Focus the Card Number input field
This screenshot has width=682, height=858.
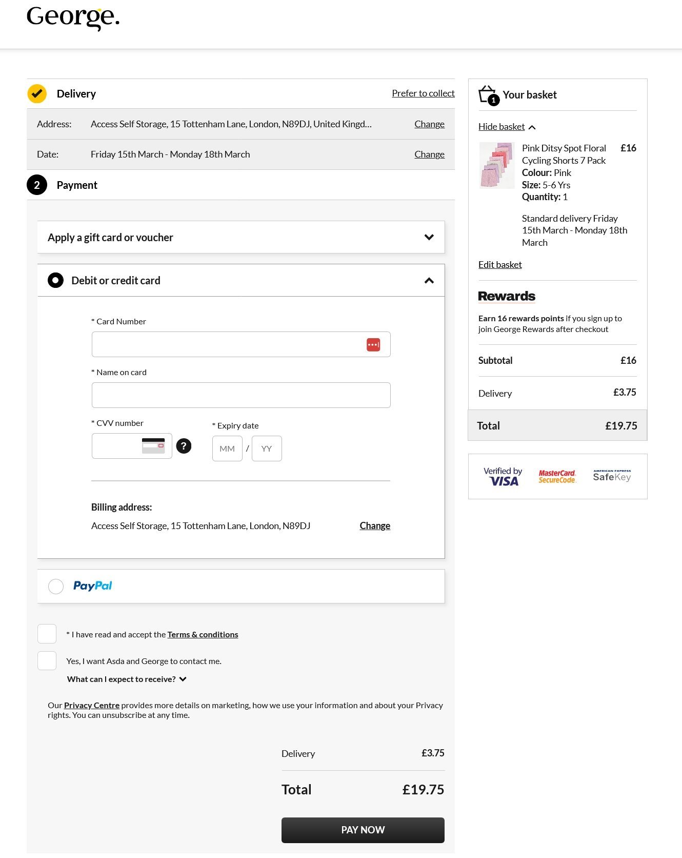pyautogui.click(x=241, y=344)
